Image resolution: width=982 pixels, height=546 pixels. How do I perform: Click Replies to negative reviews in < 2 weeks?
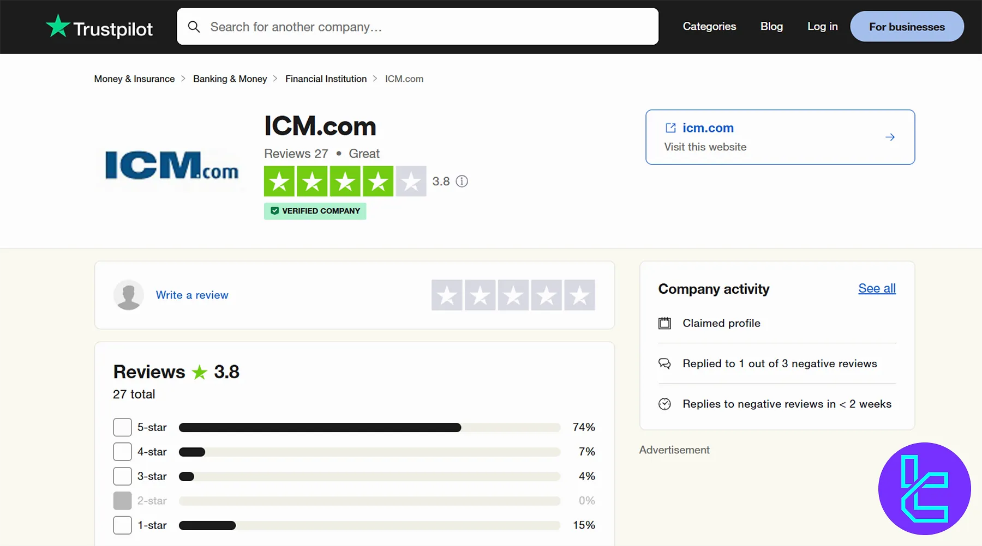(787, 404)
